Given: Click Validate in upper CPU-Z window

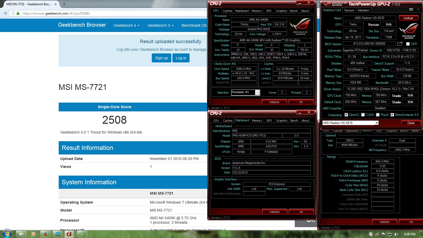Looking at the screenshot, I should coord(274,102).
